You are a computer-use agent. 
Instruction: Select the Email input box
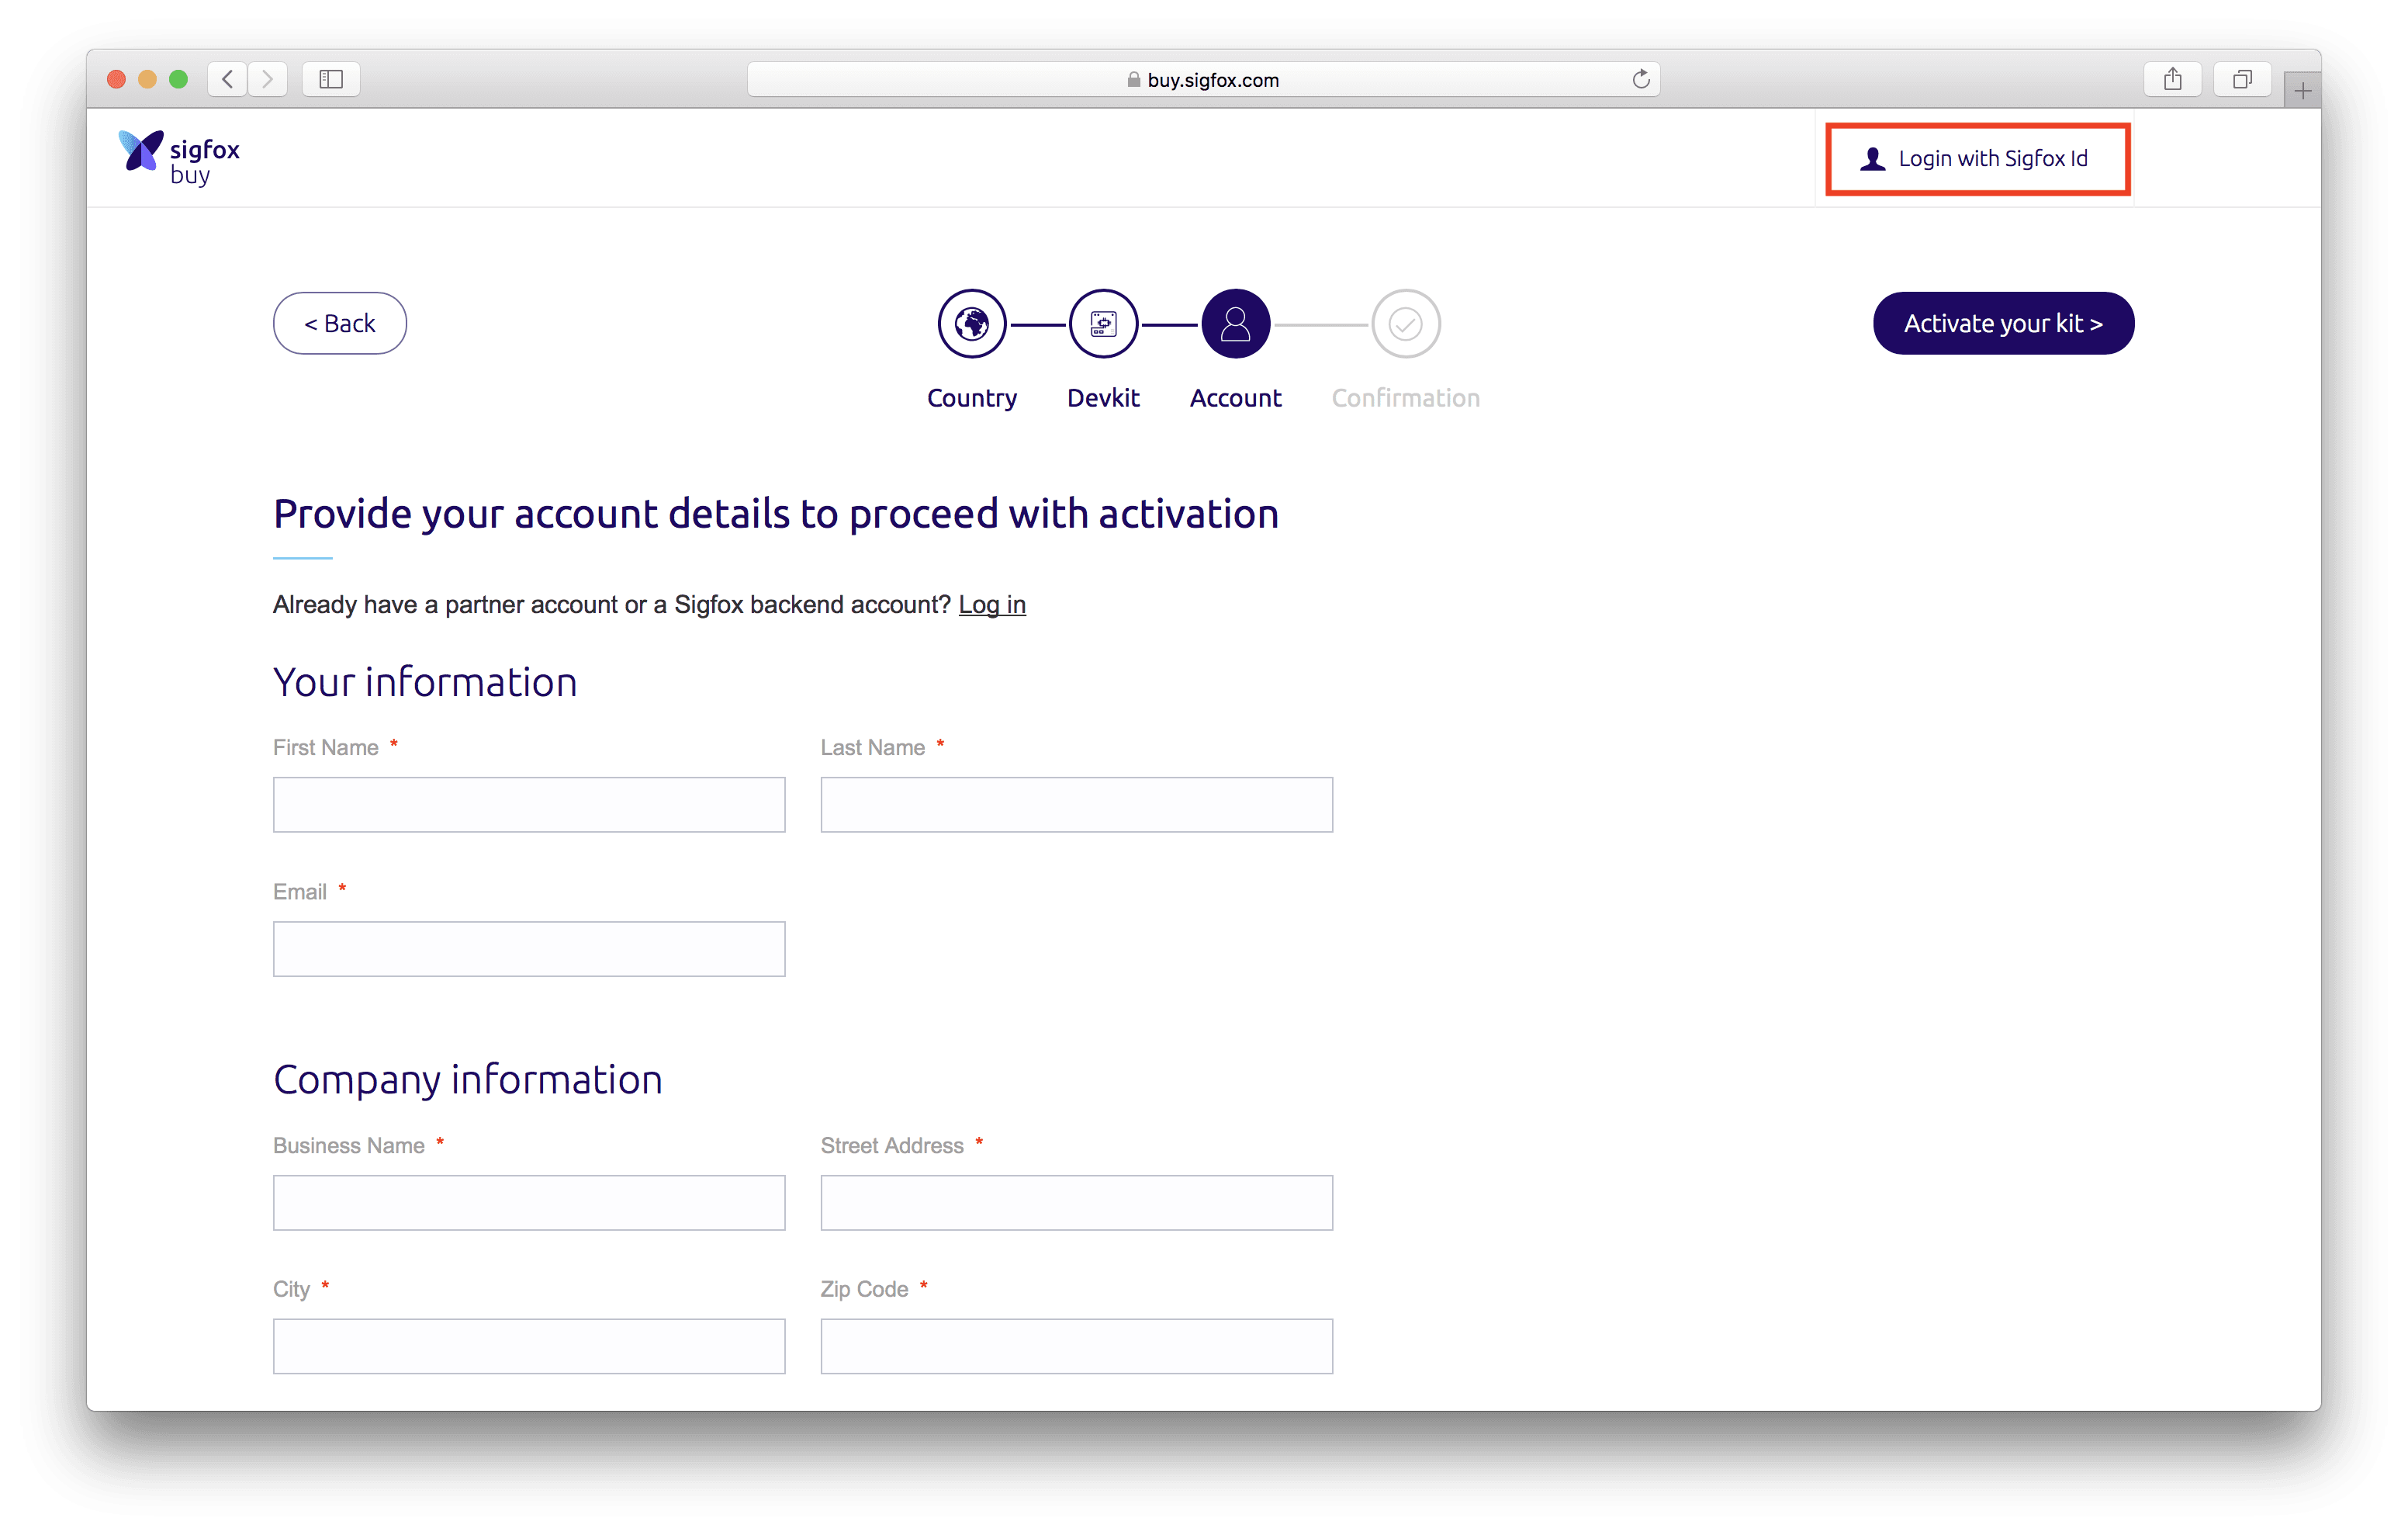click(529, 948)
